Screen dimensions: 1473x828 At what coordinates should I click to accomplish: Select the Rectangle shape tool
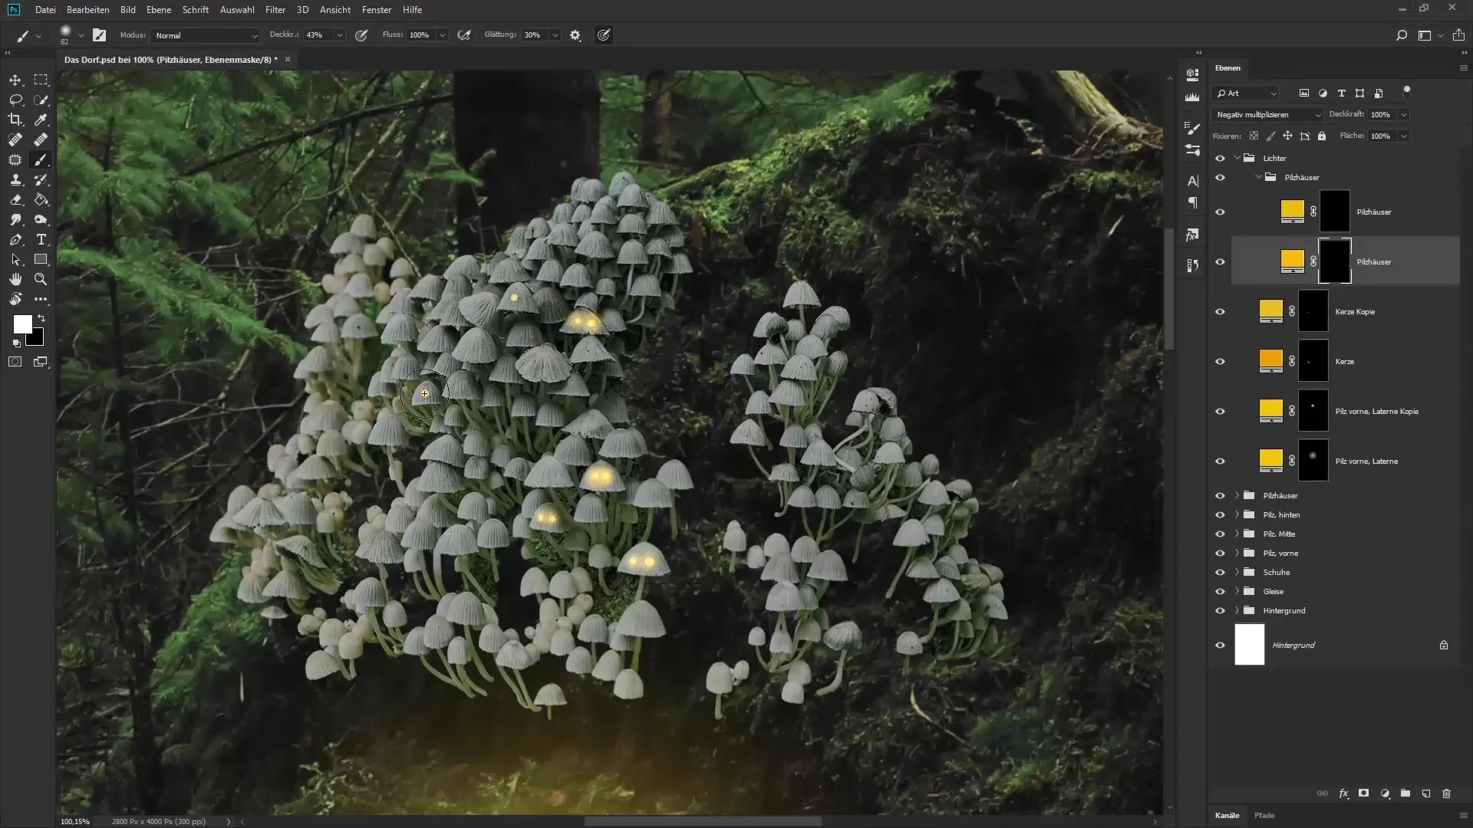41,259
